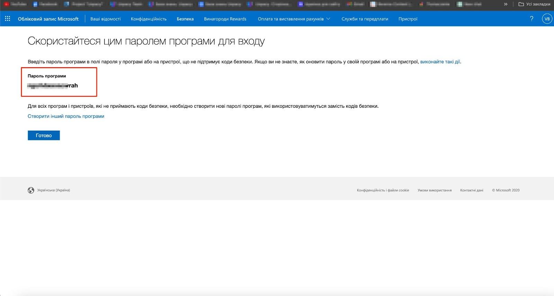The height and width of the screenshot is (296, 554).
Task: Open the Ваші відомості tab
Action: tap(106, 19)
